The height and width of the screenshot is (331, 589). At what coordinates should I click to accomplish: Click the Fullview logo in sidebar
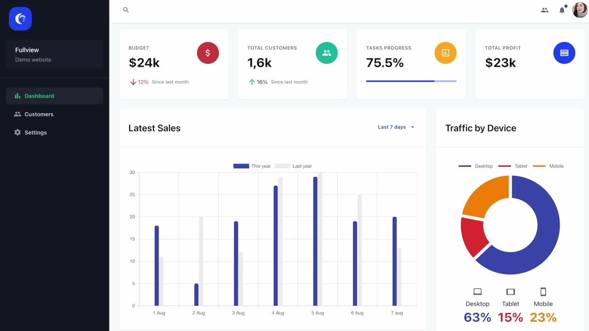coord(20,19)
